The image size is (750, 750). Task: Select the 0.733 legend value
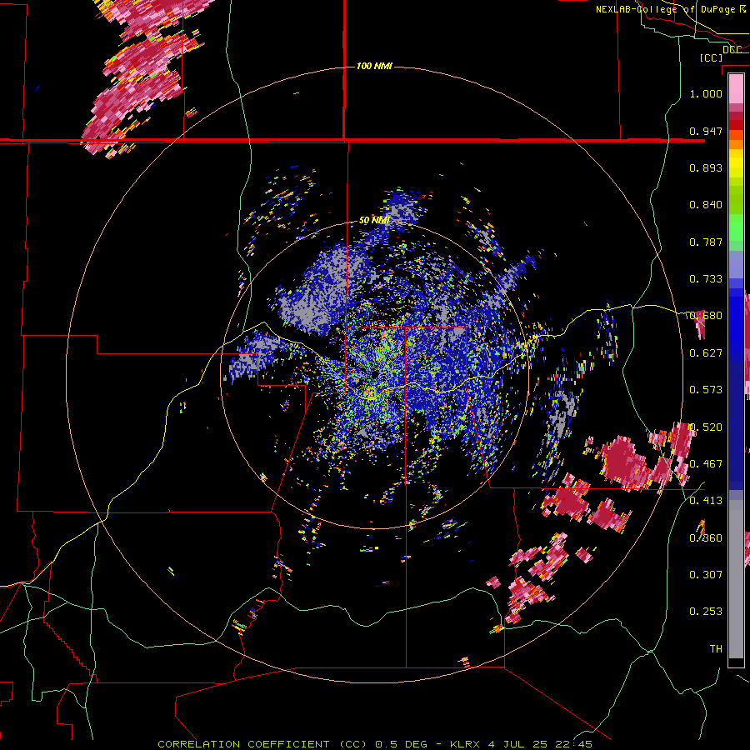pyautogui.click(x=706, y=279)
